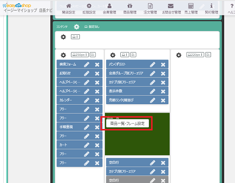Edit the カテゴリ別フリーエリア block above 表示件数

(x=152, y=83)
